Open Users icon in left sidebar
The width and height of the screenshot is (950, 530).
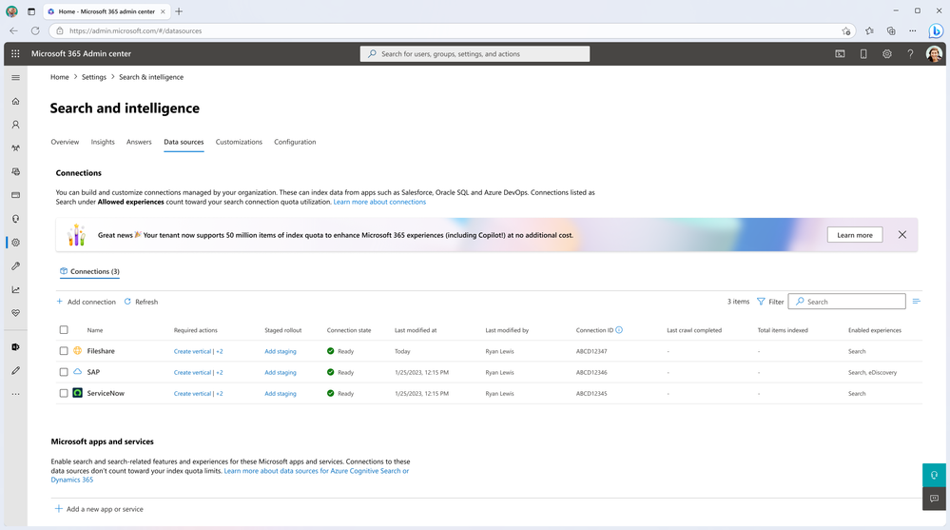click(x=16, y=125)
